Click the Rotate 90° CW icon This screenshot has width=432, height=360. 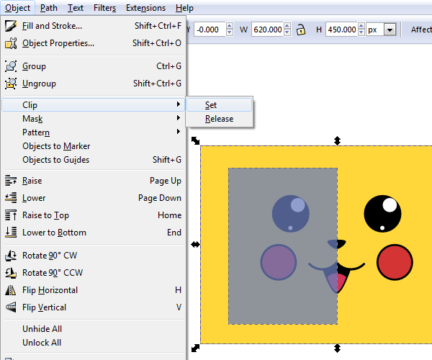(11, 256)
